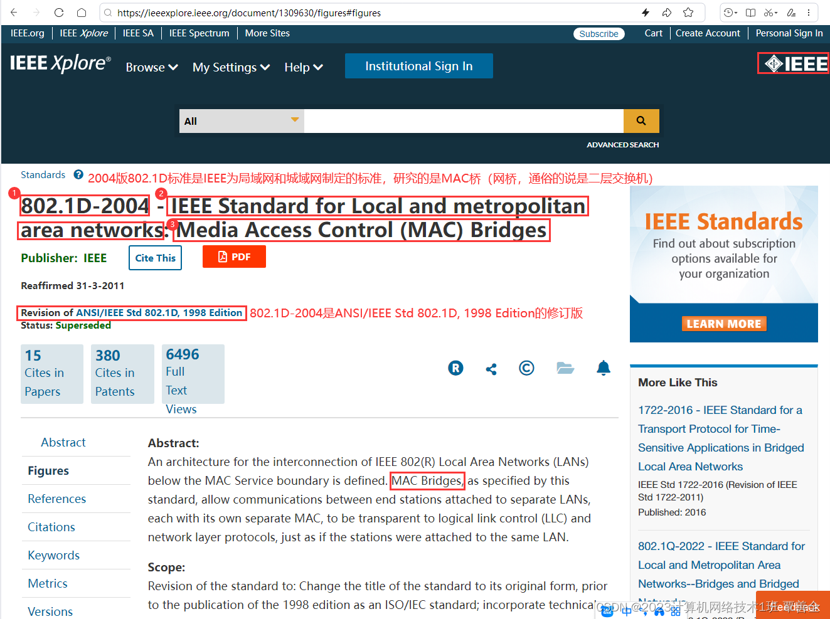Download the PDF of the standard

pyautogui.click(x=234, y=256)
